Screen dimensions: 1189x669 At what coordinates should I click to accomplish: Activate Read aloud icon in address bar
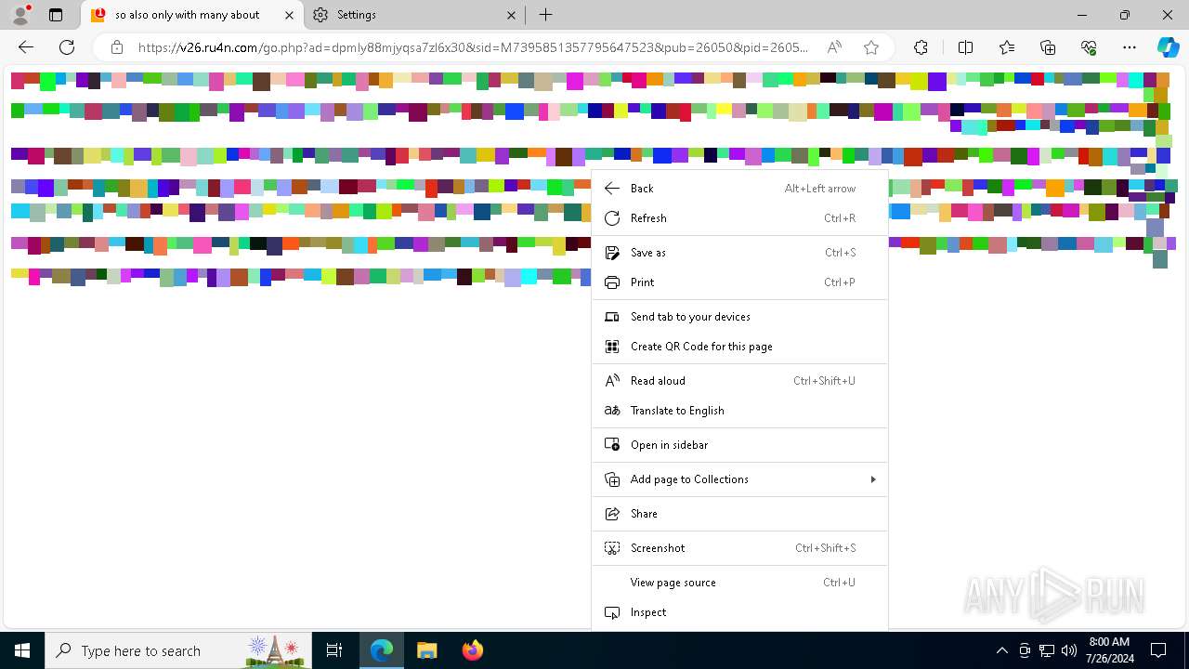(834, 47)
